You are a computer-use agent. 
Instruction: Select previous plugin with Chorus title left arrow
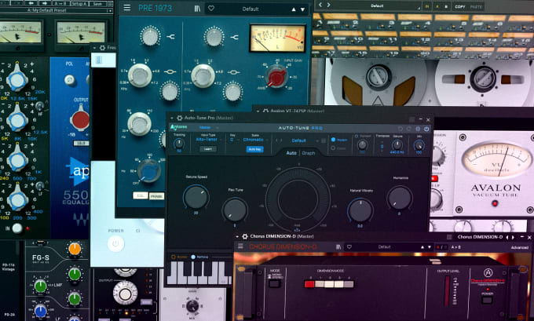507,237
